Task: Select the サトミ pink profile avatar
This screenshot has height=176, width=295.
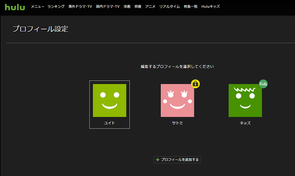Action: pyautogui.click(x=177, y=100)
